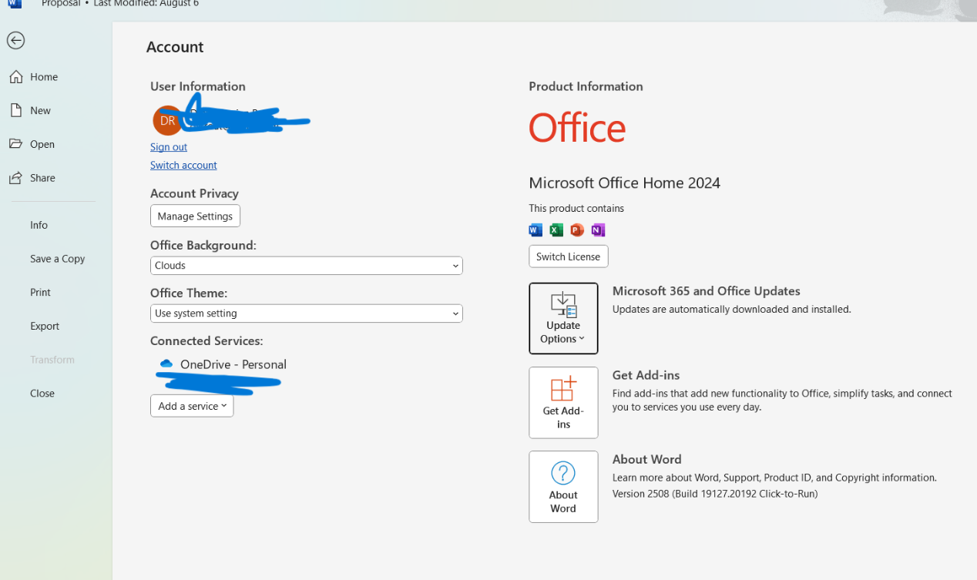Click the Version 2508 build text
Viewport: 977px width, 580px height.
point(715,494)
